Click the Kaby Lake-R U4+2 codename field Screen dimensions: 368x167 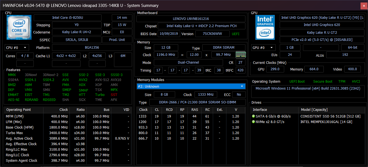77,32
